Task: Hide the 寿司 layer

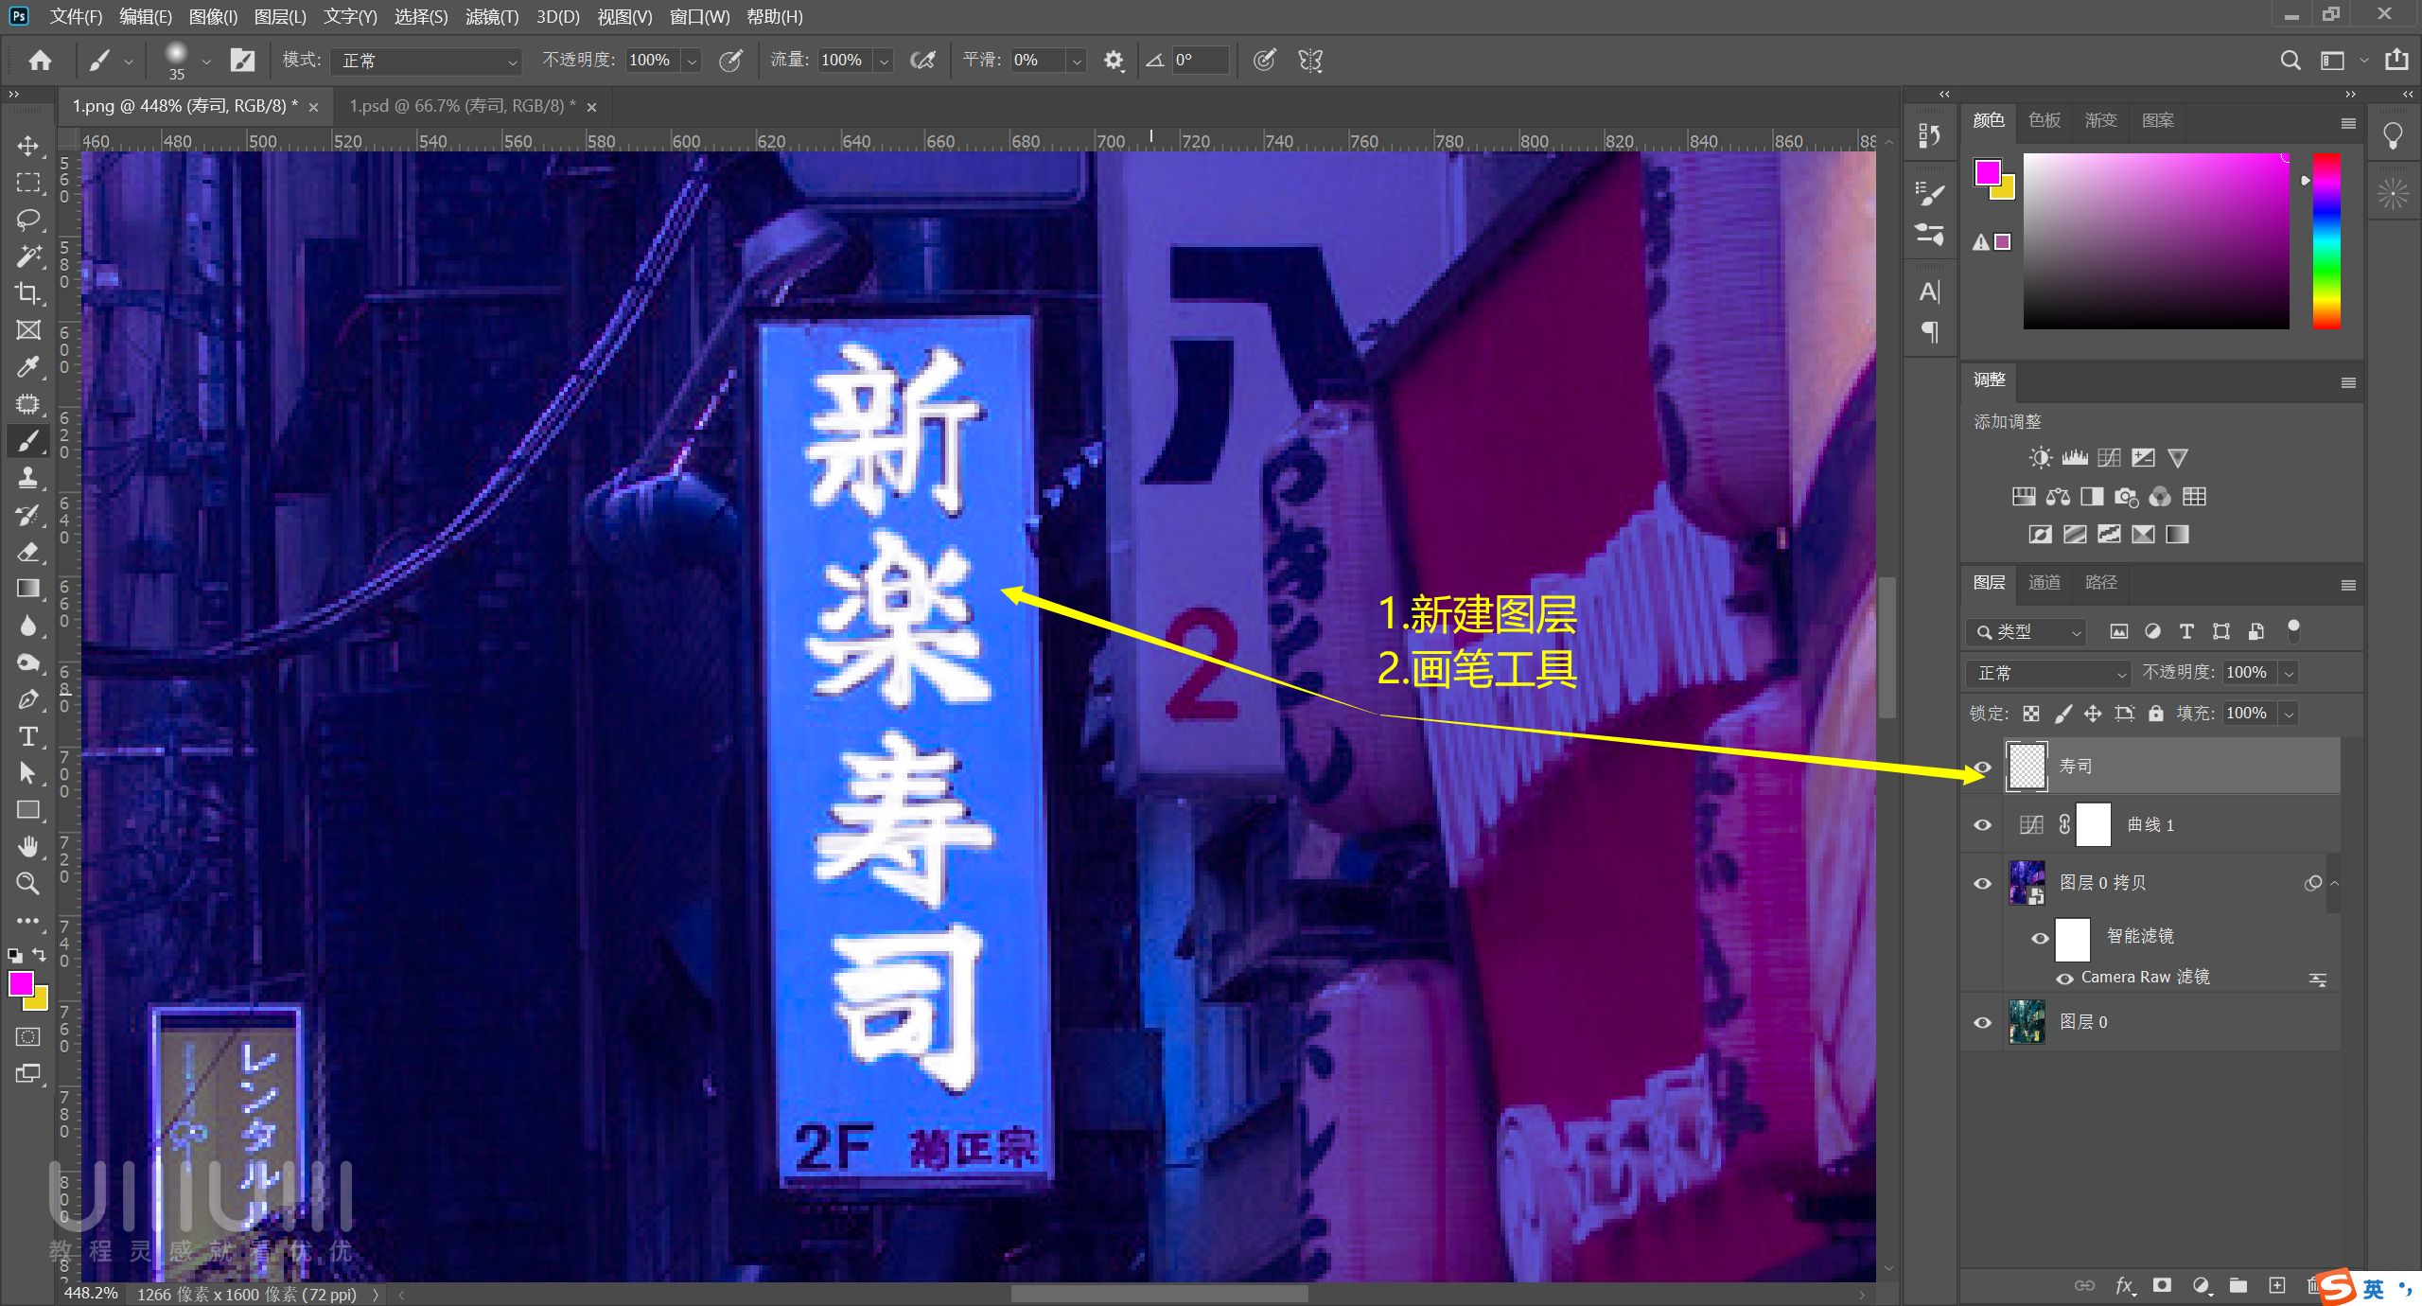Action: point(1982,767)
